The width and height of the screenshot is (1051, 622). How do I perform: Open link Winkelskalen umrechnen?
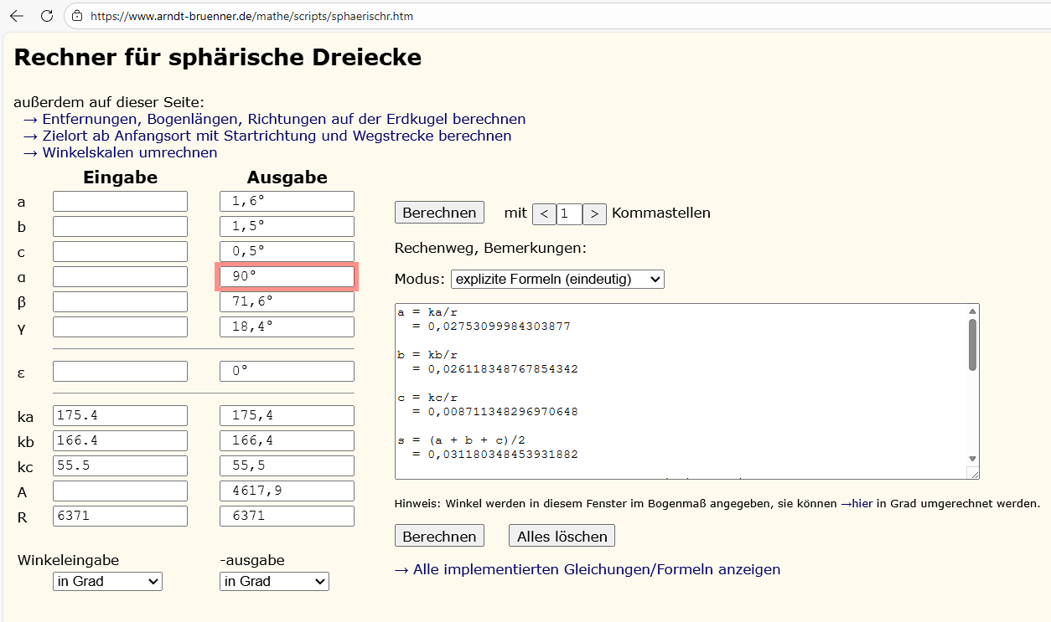(x=129, y=152)
